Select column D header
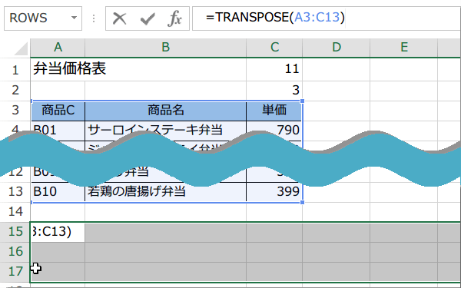The width and height of the screenshot is (461, 288). click(x=336, y=47)
